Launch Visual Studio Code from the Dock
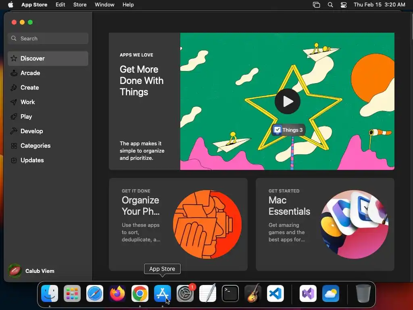 pyautogui.click(x=275, y=293)
